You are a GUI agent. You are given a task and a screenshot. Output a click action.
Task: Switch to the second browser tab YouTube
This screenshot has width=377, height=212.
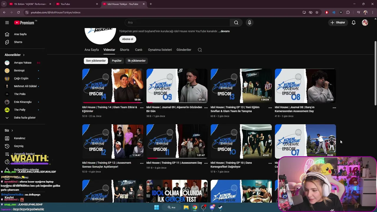[x=77, y=4]
